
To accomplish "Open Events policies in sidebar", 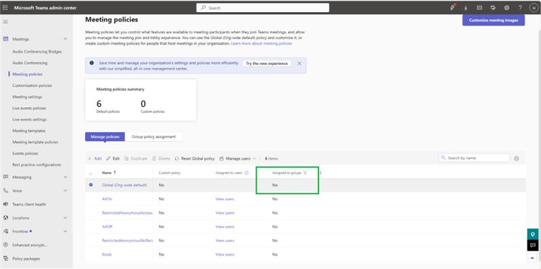I will tap(25, 154).
